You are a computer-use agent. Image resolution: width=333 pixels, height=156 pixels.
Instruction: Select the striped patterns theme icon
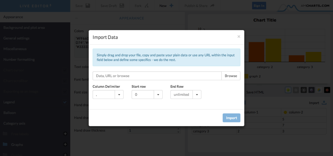pos(296,90)
